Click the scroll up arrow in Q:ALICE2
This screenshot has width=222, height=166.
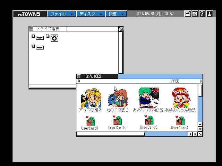(x=200, y=124)
